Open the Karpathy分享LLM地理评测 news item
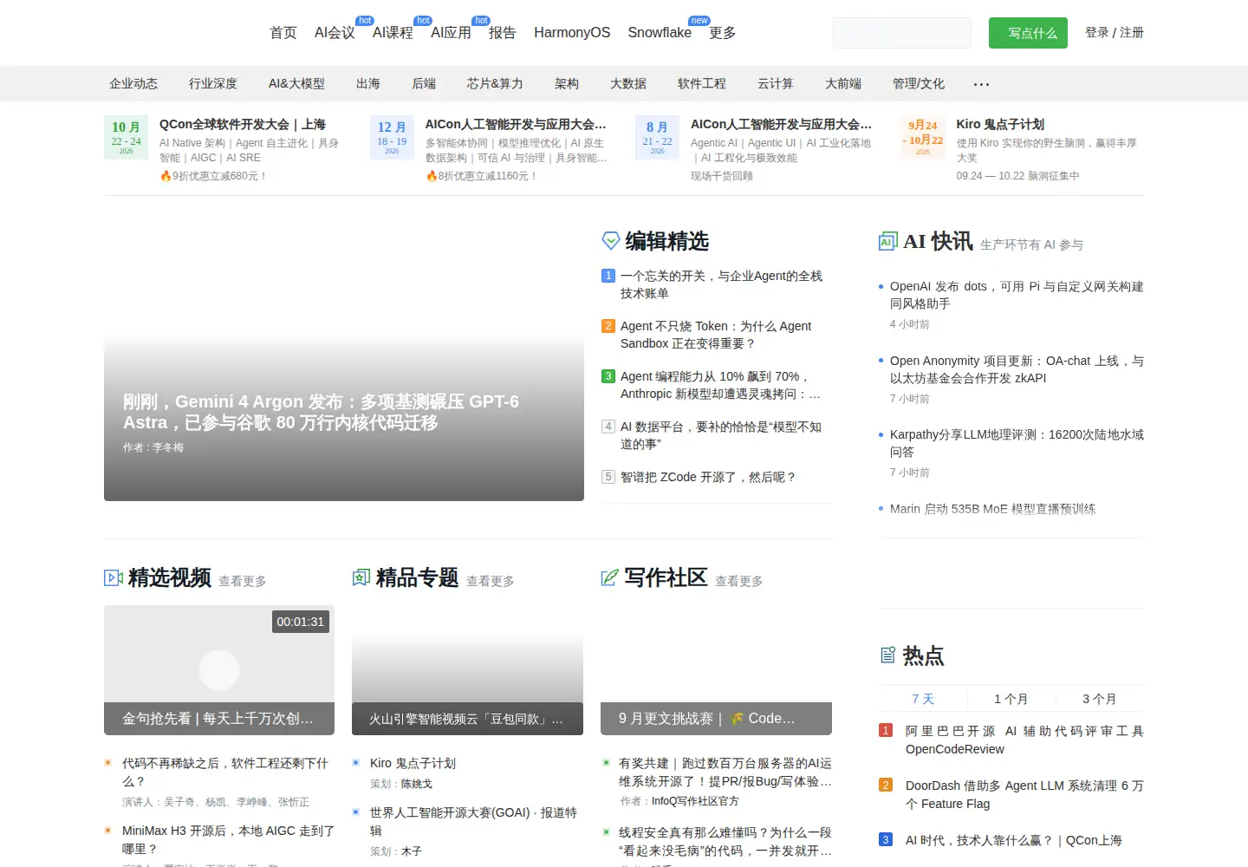The height and width of the screenshot is (867, 1248). click(1017, 443)
